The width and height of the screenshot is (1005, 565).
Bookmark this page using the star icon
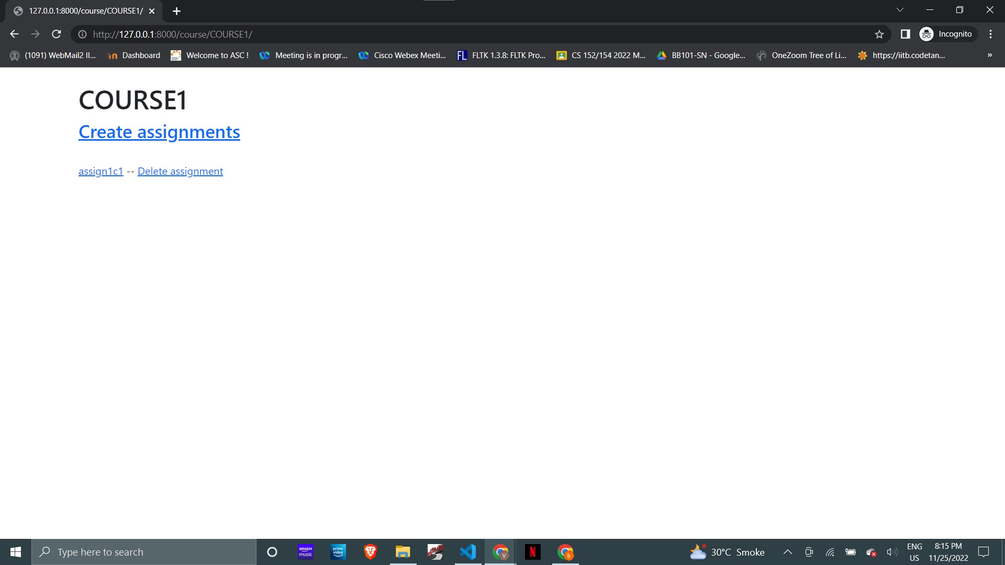pyautogui.click(x=879, y=34)
